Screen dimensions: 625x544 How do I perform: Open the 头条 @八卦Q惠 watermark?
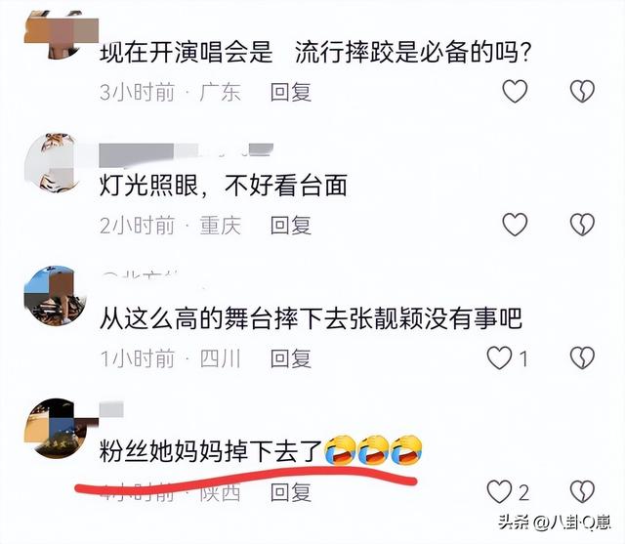pos(554,523)
